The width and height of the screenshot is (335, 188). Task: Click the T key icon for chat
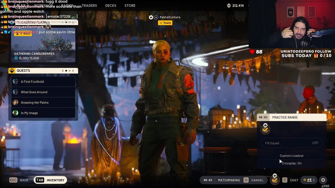(x=285, y=180)
